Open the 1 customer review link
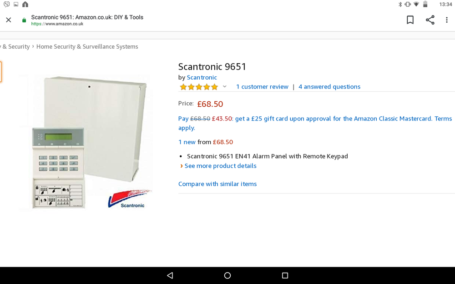Image resolution: width=455 pixels, height=284 pixels. (x=262, y=87)
